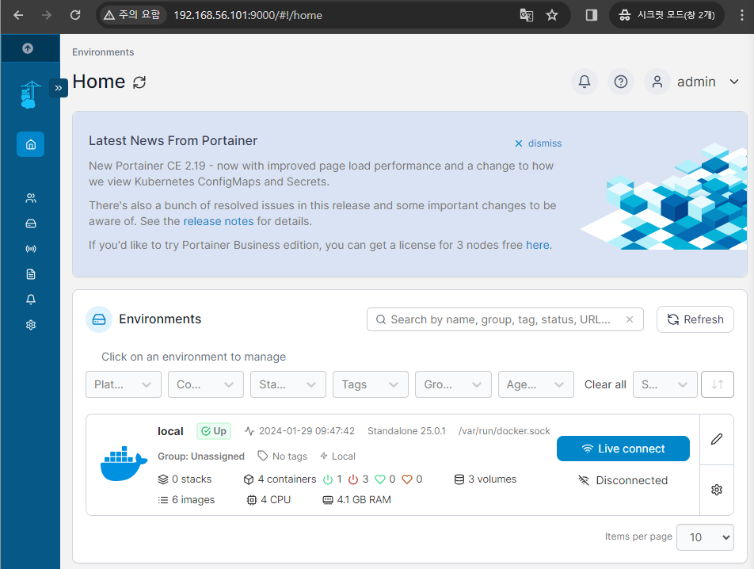This screenshot has height=569, width=754.
Task: Click 'Standalone 25.0.1' text
Action: [x=407, y=431]
